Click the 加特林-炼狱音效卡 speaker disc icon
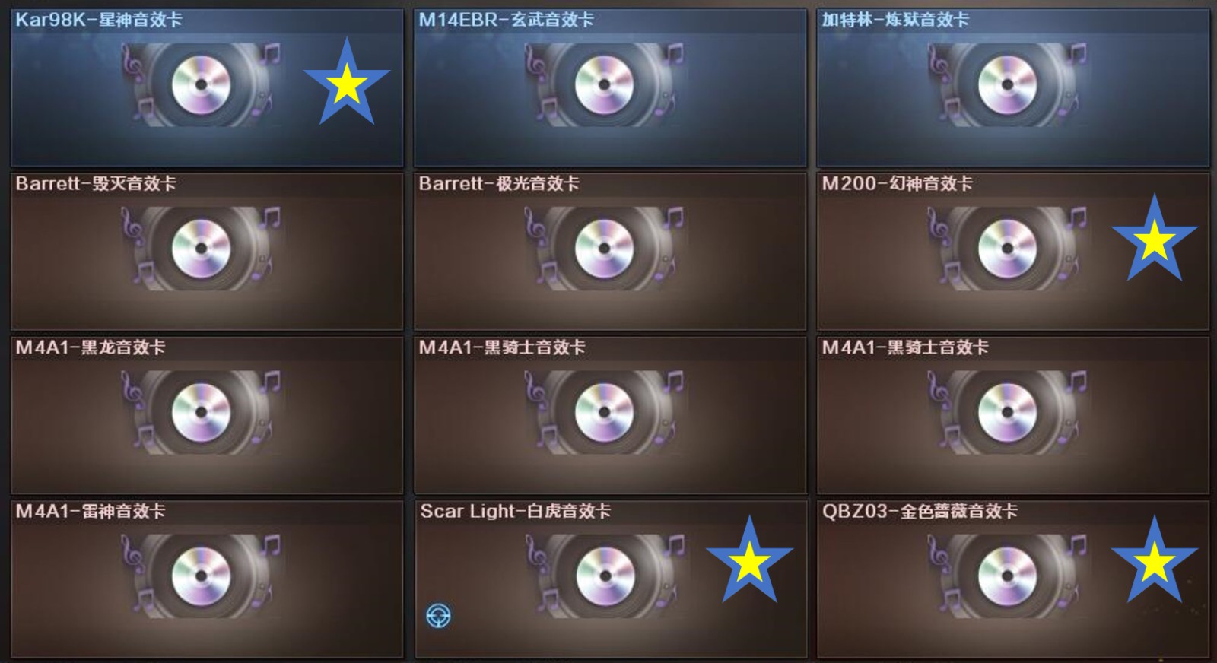1217x663 pixels. [x=1007, y=84]
